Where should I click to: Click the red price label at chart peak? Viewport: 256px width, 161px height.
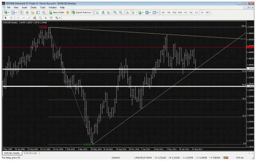tap(43, 27)
